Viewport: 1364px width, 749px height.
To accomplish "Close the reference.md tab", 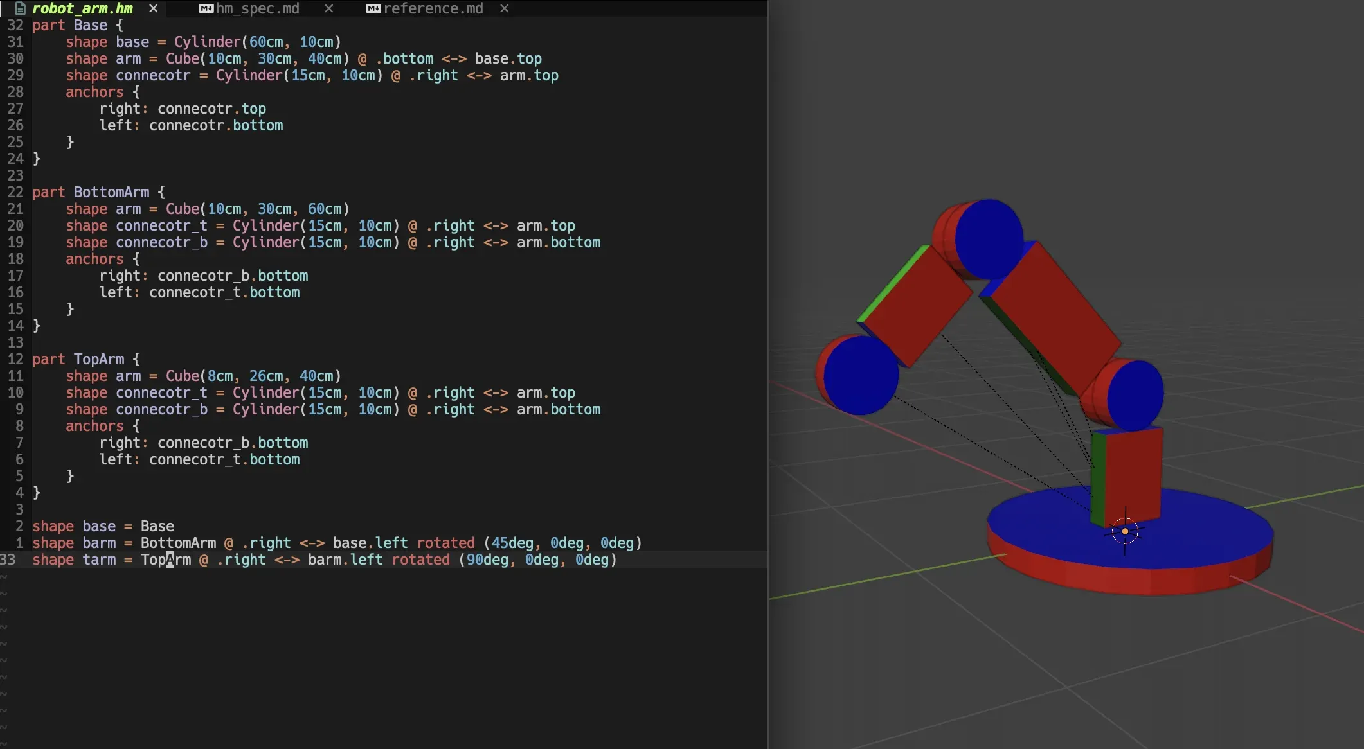I will coord(505,8).
